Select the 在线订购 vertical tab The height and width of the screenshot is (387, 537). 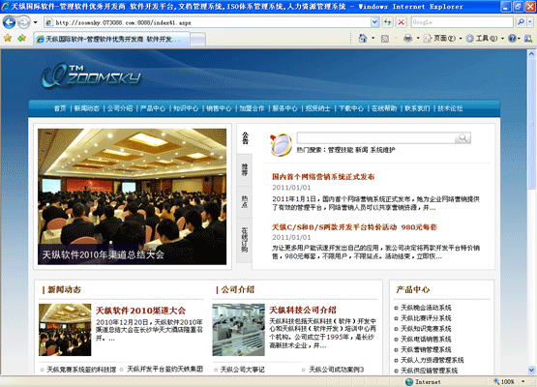tap(245, 240)
